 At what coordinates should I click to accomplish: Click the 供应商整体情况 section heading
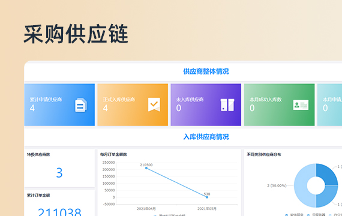(206, 71)
